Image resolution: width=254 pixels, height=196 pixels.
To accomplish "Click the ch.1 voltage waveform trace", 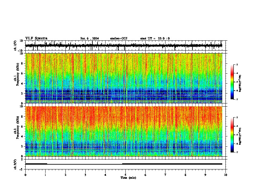I will tap(124, 45).
